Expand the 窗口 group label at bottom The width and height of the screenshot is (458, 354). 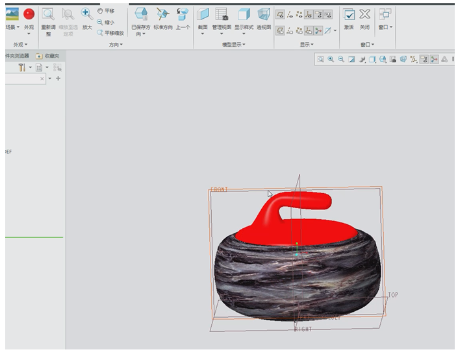(368, 45)
